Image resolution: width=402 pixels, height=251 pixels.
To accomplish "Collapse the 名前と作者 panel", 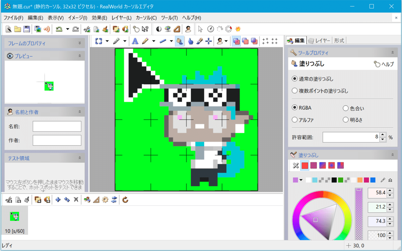I will [79, 112].
